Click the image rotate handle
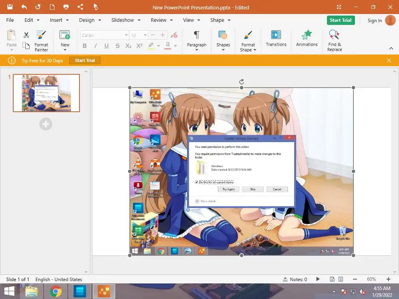 click(x=242, y=82)
